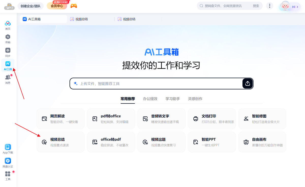
Task: Click the 音频转文字 card title
Action: pos(160,116)
